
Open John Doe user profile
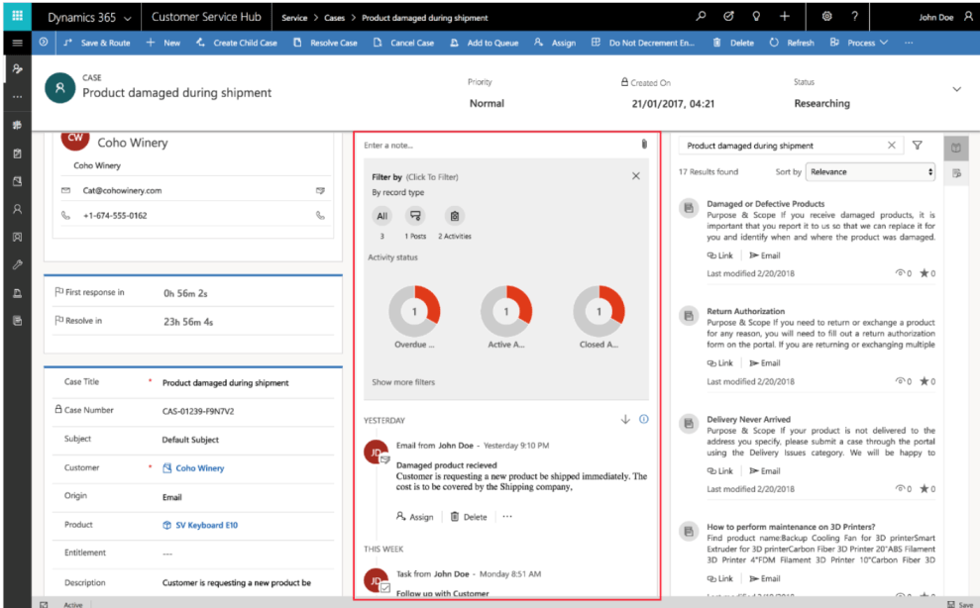click(x=945, y=17)
